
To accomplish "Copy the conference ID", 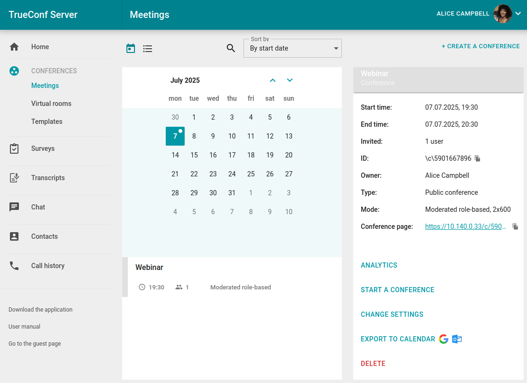I will (x=478, y=158).
